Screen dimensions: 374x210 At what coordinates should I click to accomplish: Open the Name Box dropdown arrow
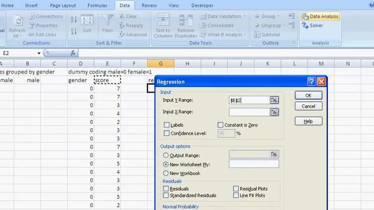pos(39,53)
